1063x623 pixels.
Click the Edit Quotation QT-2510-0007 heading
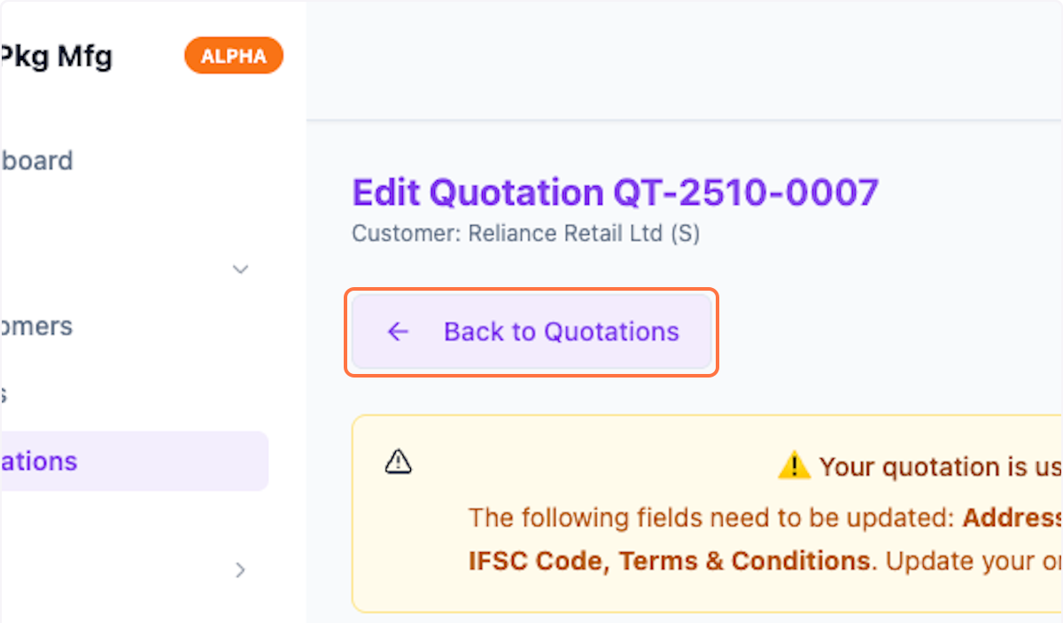click(615, 192)
